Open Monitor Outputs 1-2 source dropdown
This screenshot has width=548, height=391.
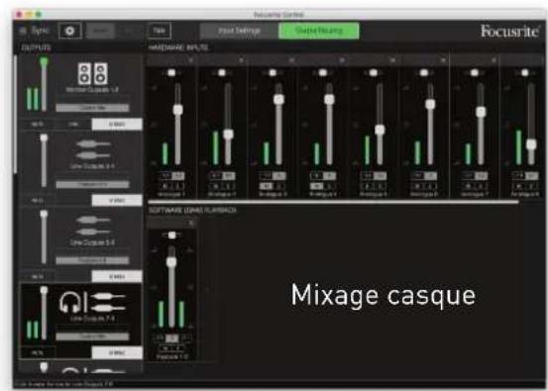coord(92,108)
